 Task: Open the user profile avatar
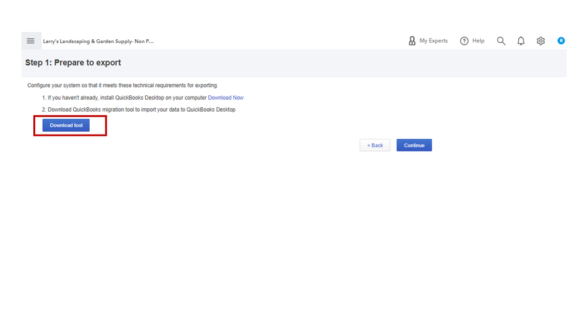561,41
